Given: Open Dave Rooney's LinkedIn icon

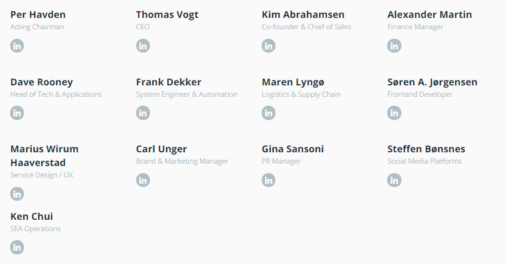Looking at the screenshot, I should coord(17,113).
